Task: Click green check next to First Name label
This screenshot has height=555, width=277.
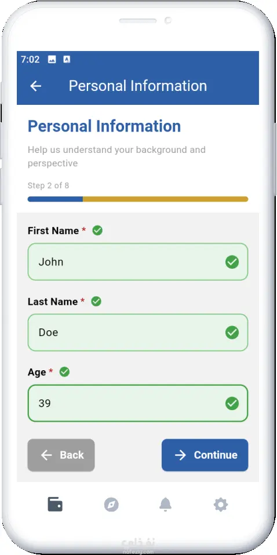Action: [x=97, y=231]
